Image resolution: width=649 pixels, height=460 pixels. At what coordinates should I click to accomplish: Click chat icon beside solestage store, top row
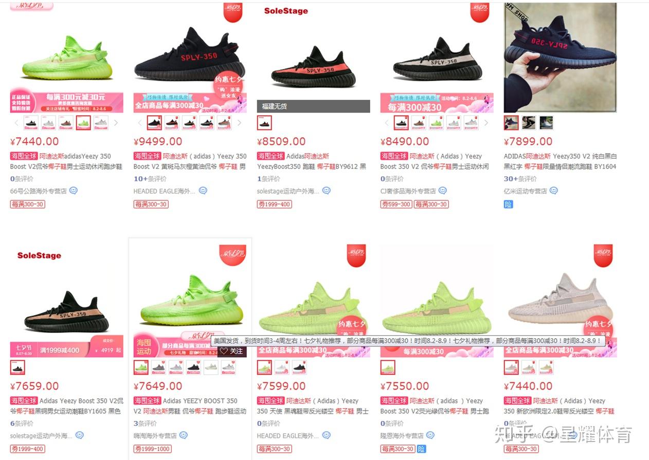click(x=327, y=191)
